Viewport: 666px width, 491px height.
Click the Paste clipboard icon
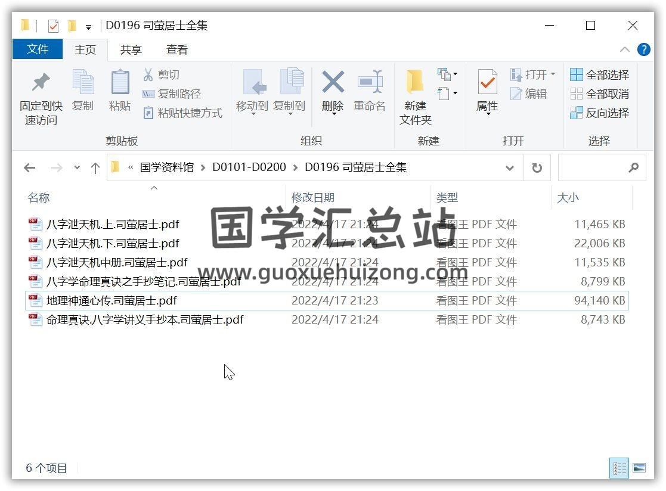tap(120, 83)
